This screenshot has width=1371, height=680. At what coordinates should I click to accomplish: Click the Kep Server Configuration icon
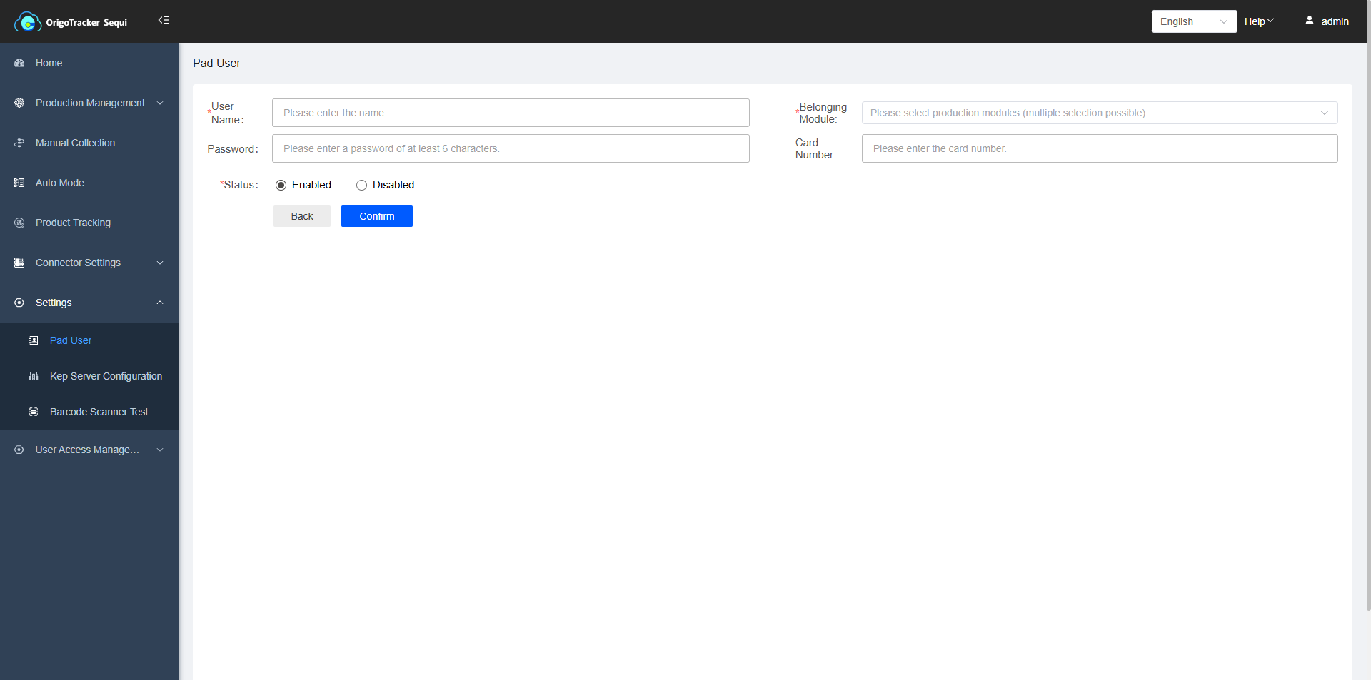[34, 376]
